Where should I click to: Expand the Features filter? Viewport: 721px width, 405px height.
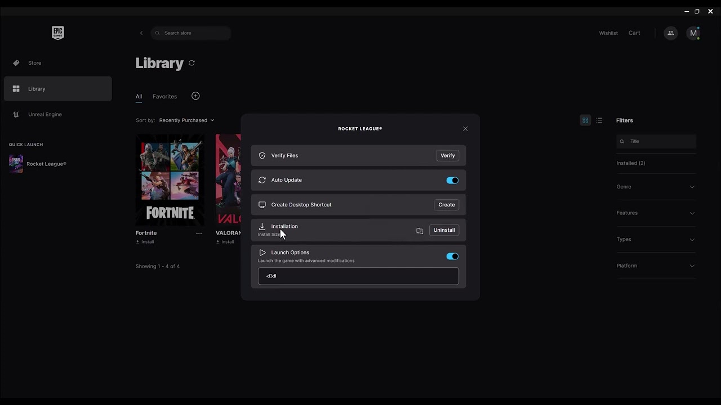tap(656, 213)
